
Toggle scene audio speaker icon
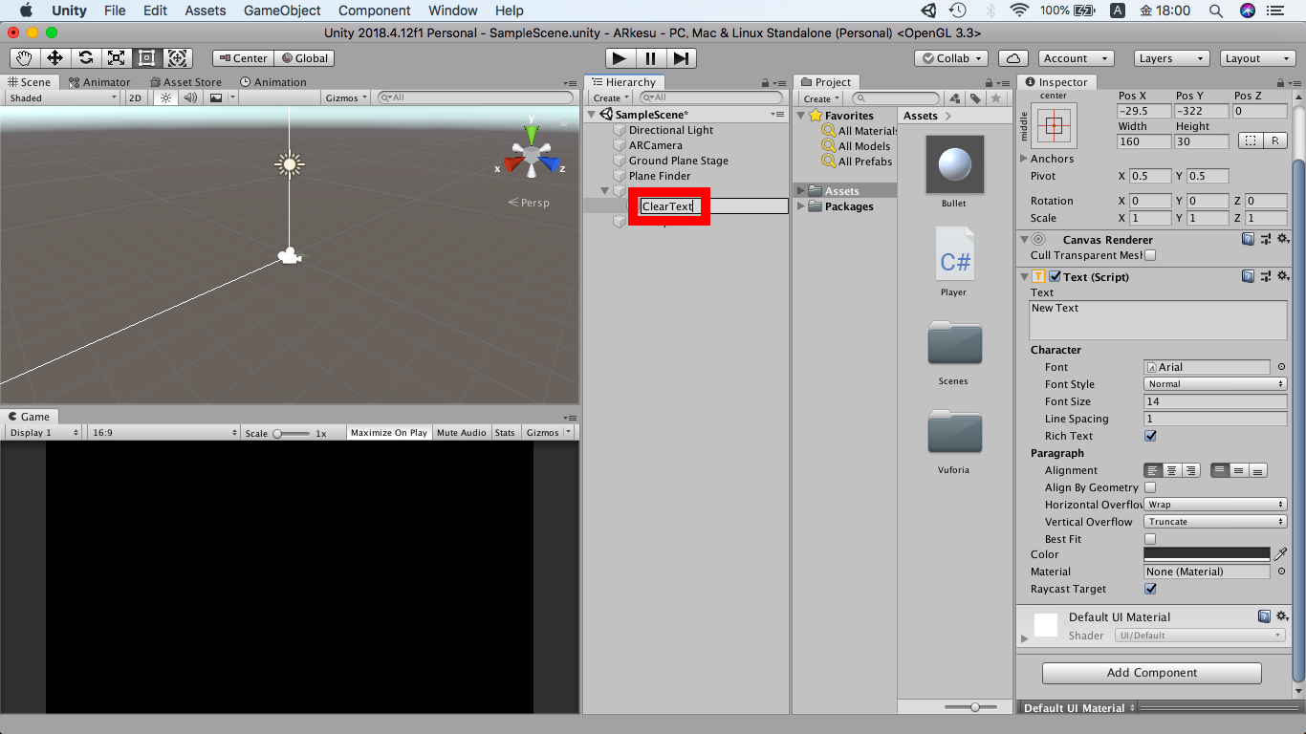coord(190,97)
